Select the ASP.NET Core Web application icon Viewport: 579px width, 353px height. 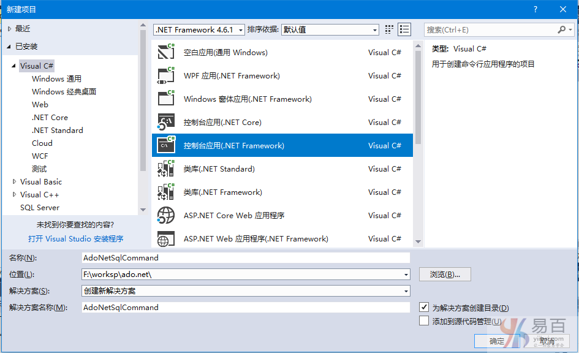pos(166,215)
